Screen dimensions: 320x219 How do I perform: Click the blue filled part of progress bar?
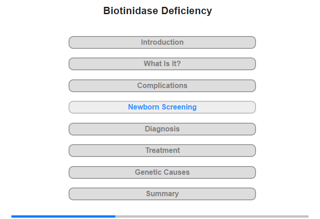point(63,216)
